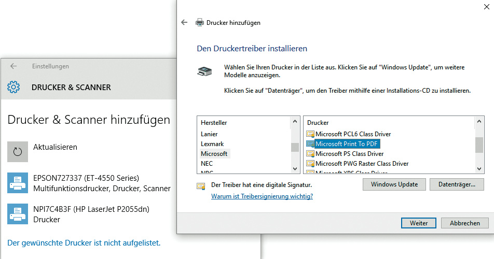Click the Drucker & Scanner gear icon
The image size is (494, 259).
(13, 87)
